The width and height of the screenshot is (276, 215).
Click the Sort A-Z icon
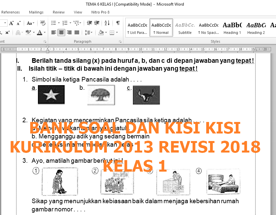point(107,23)
